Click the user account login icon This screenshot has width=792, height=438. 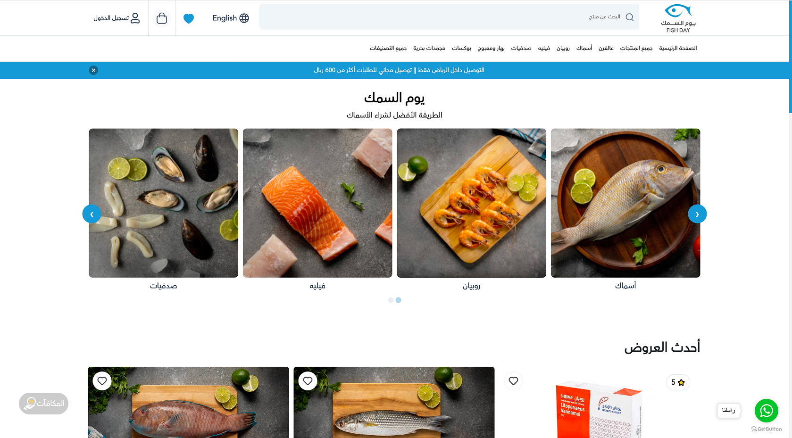point(135,18)
